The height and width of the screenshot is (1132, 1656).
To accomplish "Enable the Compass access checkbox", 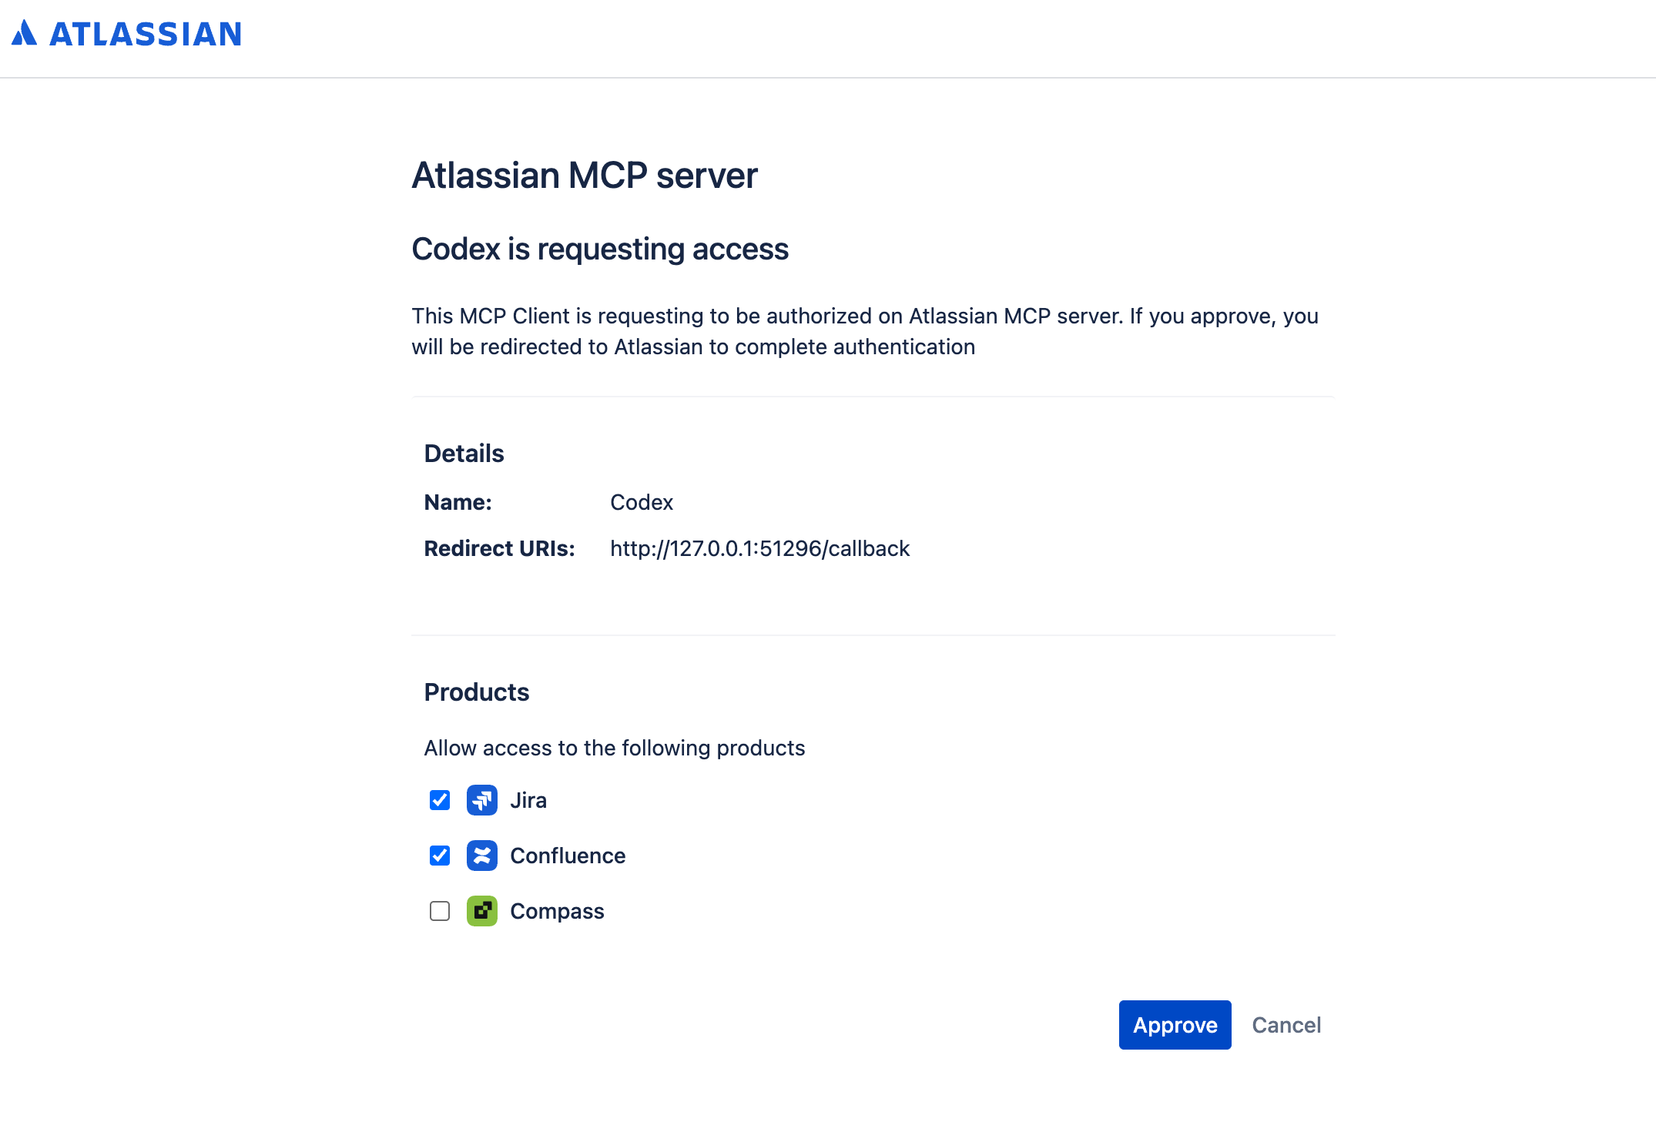I will coord(440,911).
